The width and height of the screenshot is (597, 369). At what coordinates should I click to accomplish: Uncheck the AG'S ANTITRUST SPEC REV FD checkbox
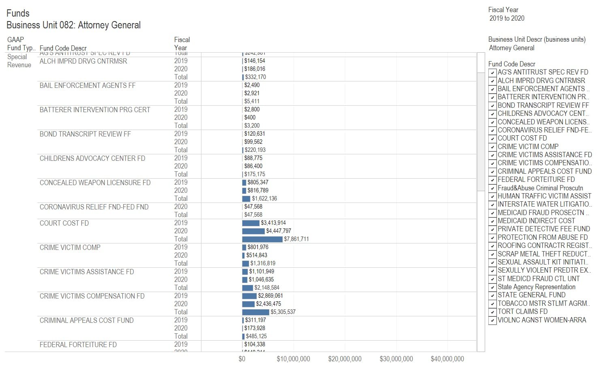point(492,73)
